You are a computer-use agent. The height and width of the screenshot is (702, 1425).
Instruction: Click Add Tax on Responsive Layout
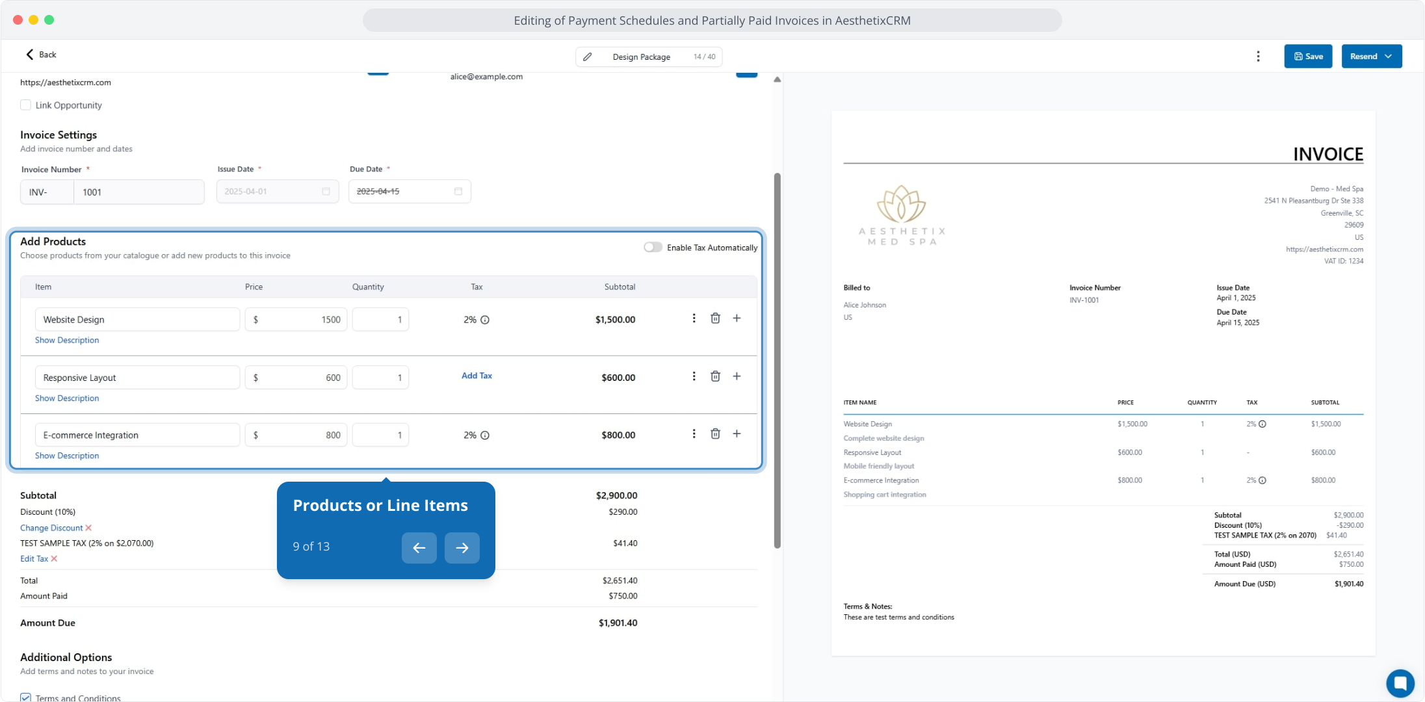(x=477, y=376)
